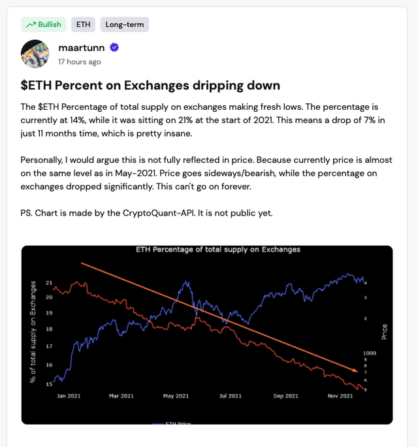Click the '17 hours ago' timestamp
Screen dimensions: 418x447
80,62
